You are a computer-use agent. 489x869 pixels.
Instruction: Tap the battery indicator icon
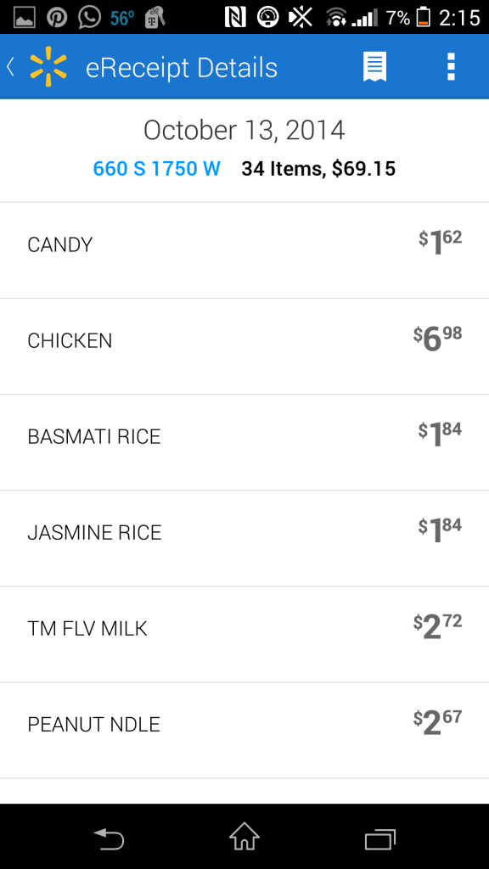(423, 17)
